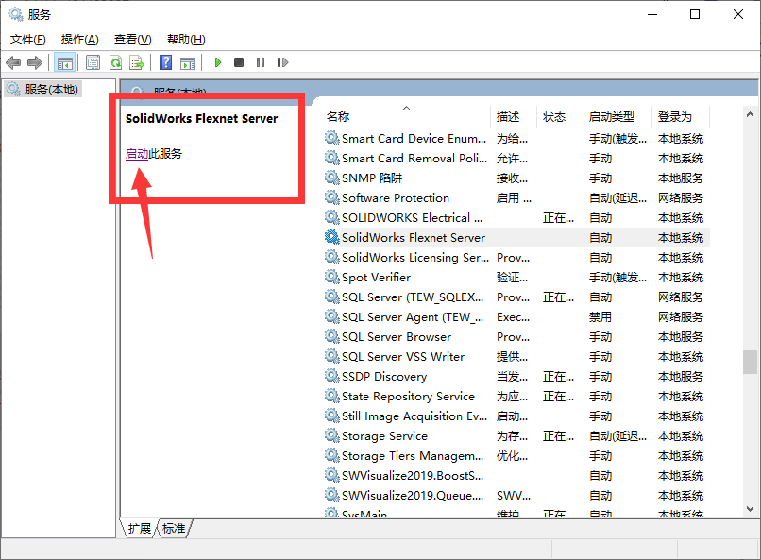Screen dimensions: 761x560
Task: Open the 操作(A) menu
Action: (80, 40)
